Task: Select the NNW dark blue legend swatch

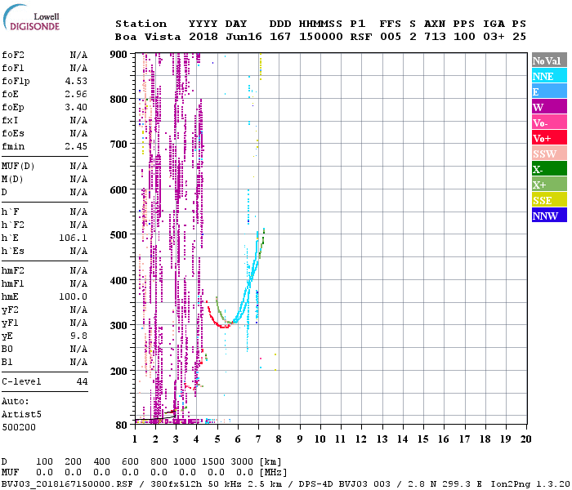Action: coord(549,216)
